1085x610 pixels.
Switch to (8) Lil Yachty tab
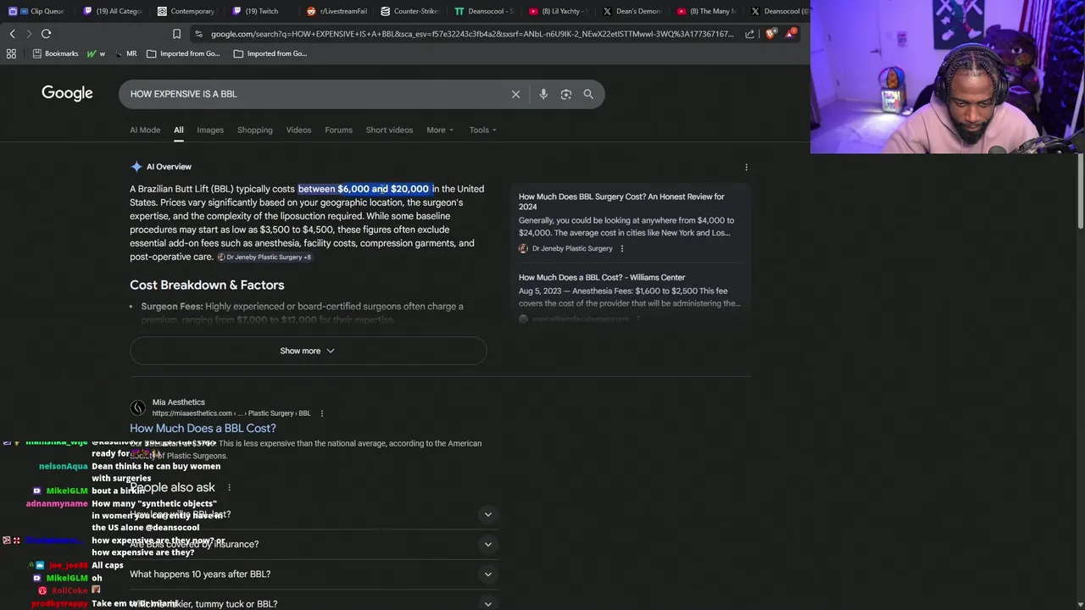559,11
